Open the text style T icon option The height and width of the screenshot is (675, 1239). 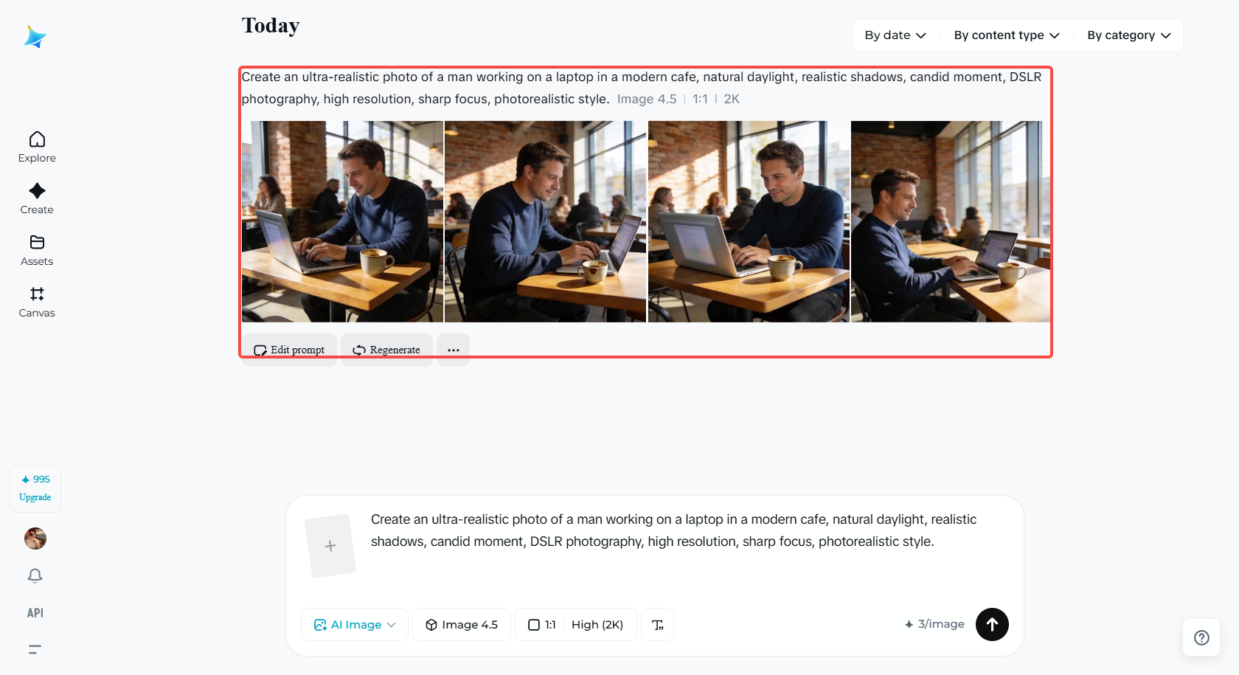[658, 625]
